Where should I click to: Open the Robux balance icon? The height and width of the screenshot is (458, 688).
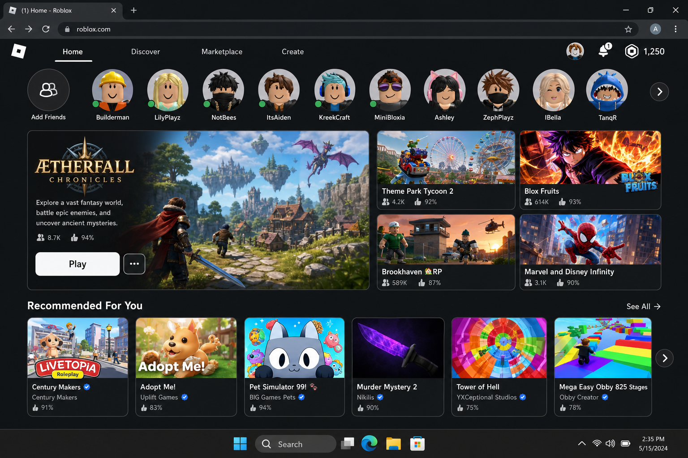(632, 51)
